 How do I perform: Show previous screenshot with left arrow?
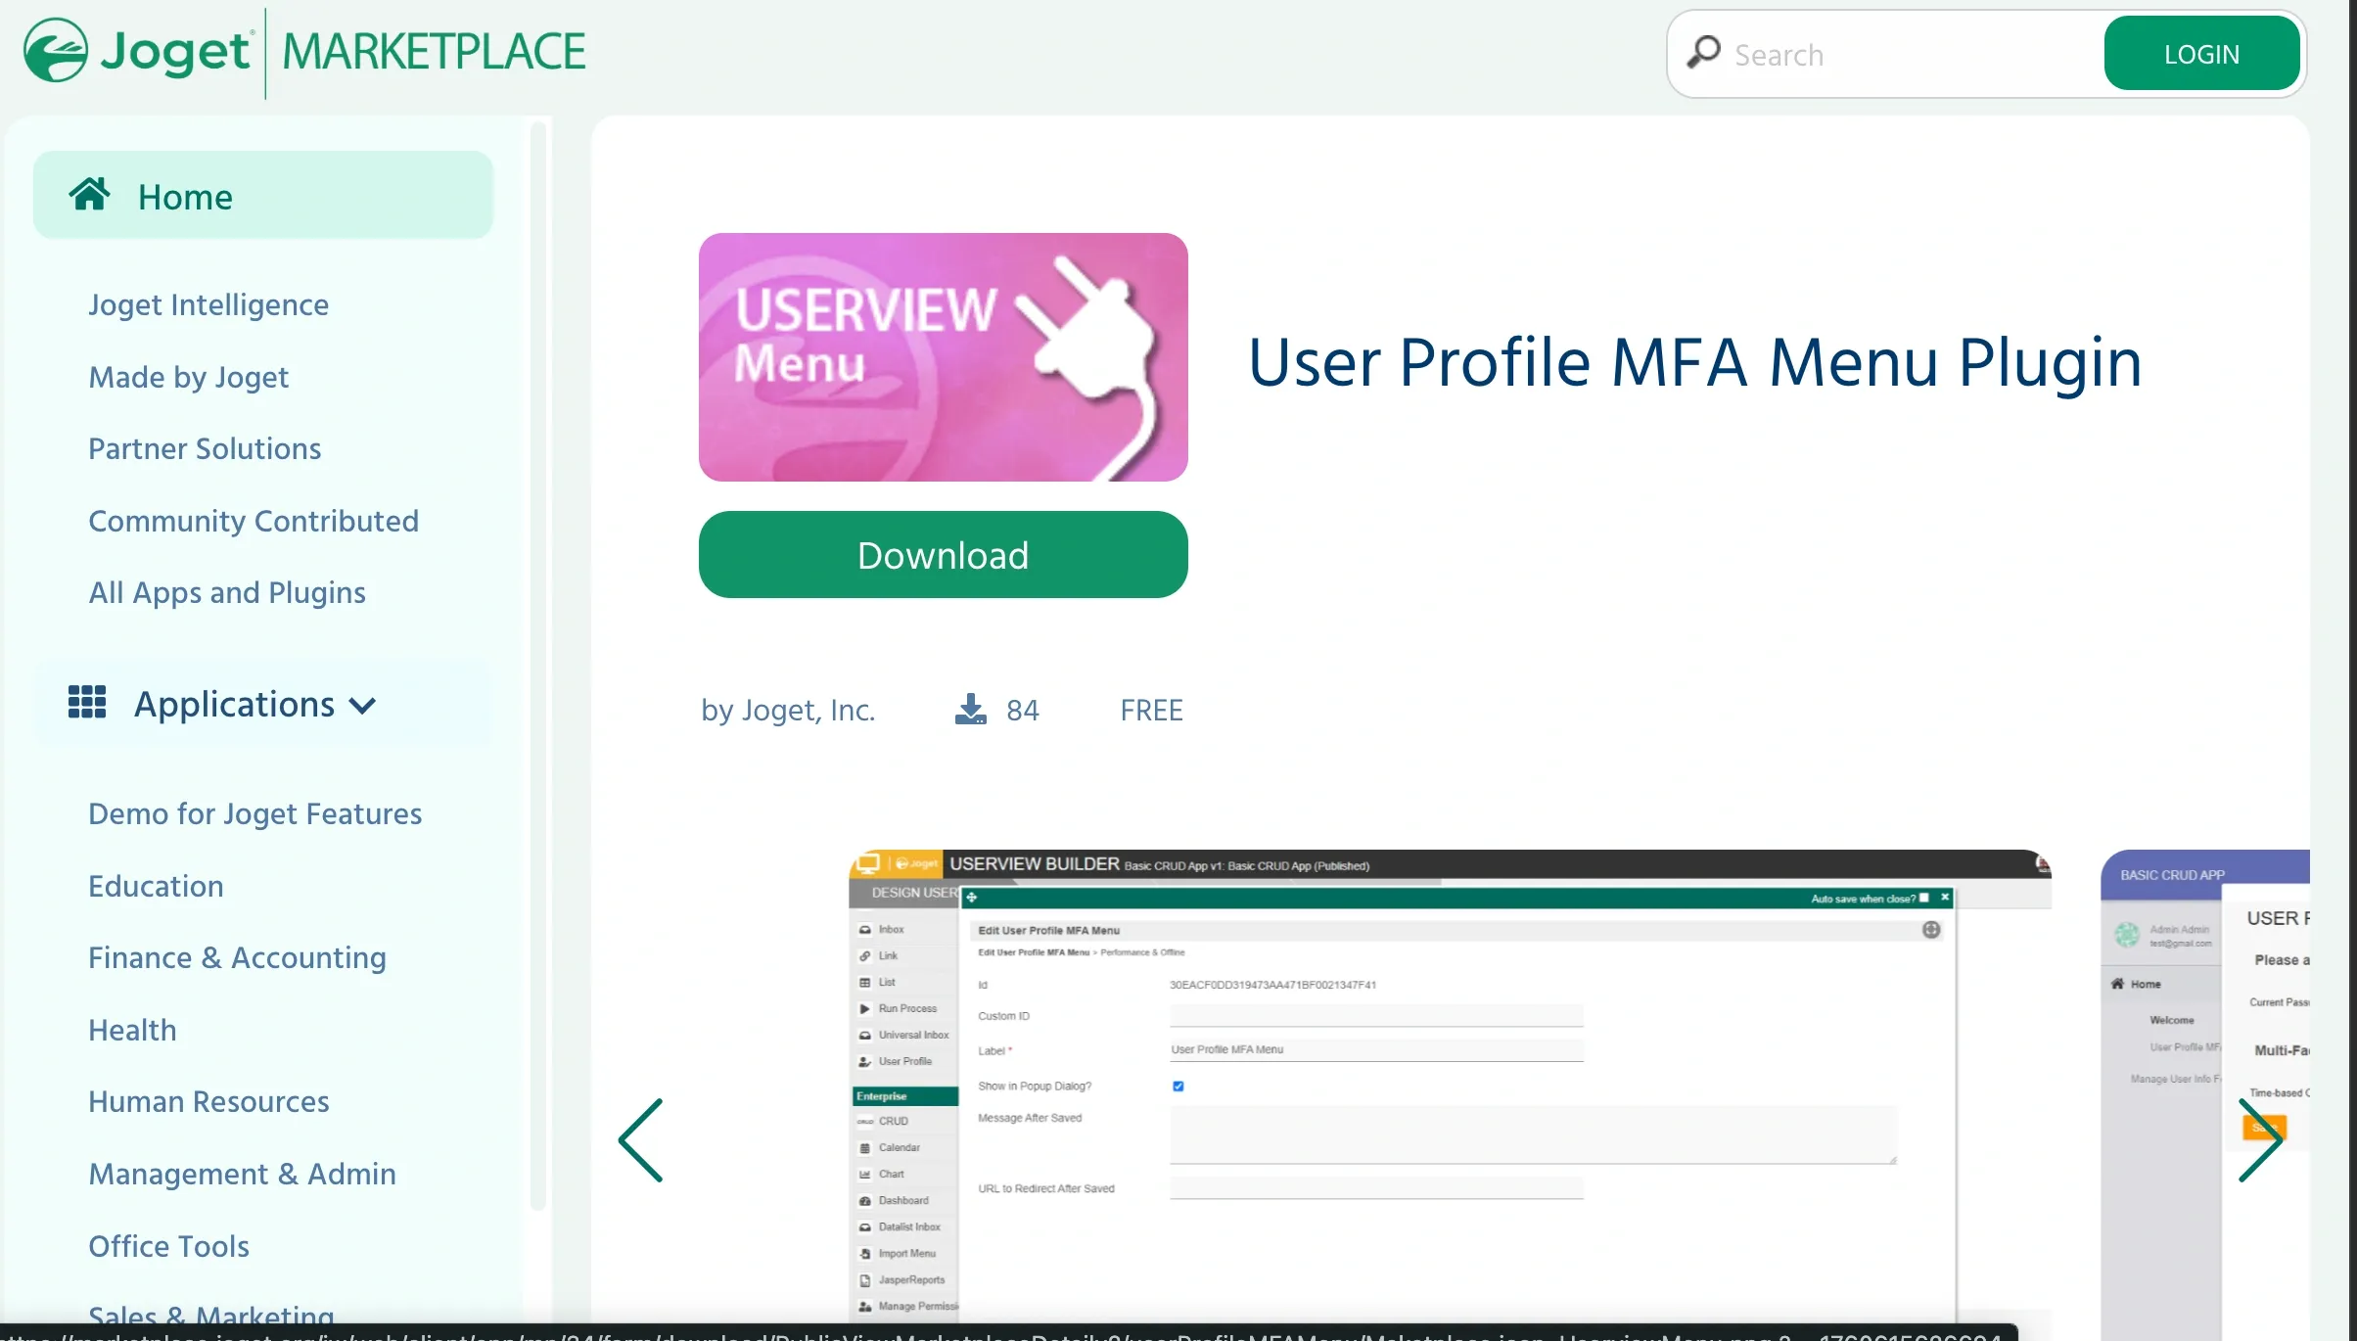641,1140
